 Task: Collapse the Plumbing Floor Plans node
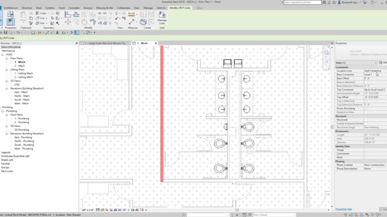(x=7, y=115)
